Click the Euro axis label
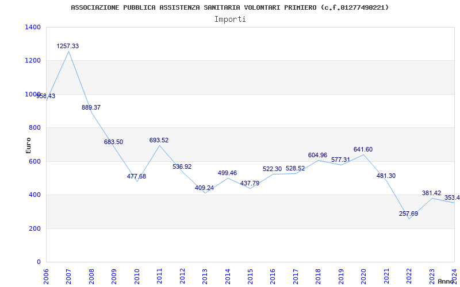Viewport: 460px width, 287px height. click(28, 145)
